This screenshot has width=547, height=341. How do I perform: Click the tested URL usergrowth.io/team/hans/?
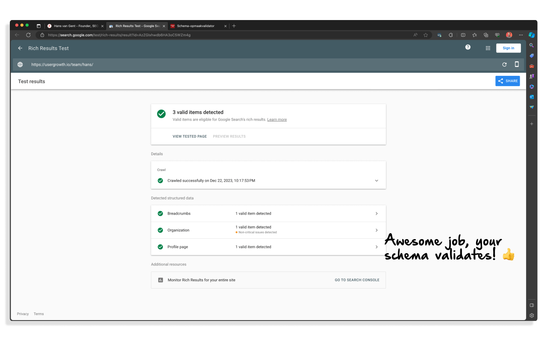62,65
